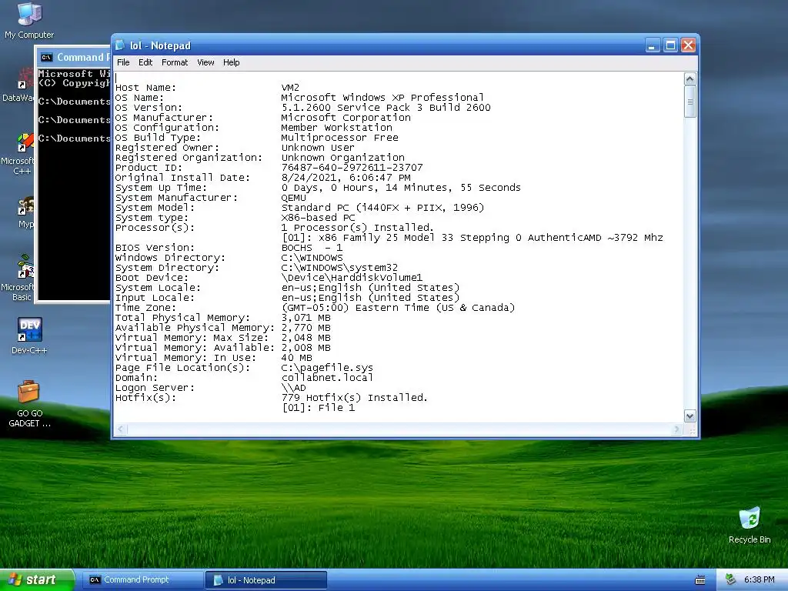Open the Format menu in Notepad
Screen dimensions: 788x591
tap(175, 62)
